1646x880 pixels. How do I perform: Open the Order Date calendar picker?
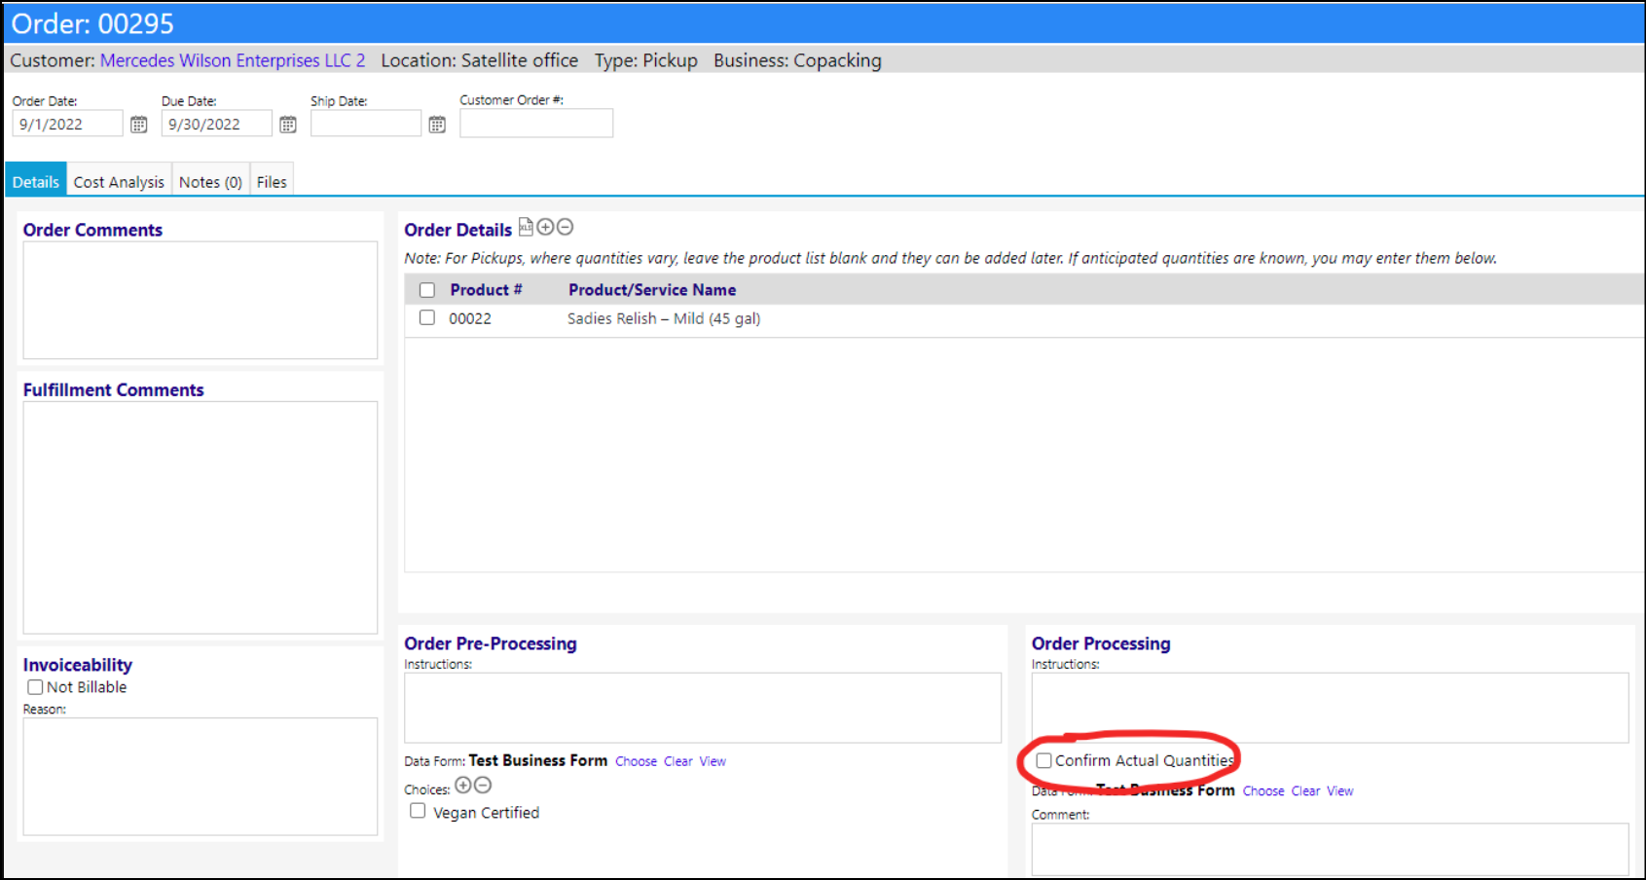coord(139,125)
